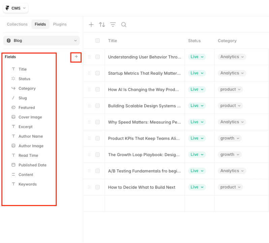Image resolution: width=269 pixels, height=243 pixels.
Task: Click drag handle of How to Decide row
Action: (x=89, y=187)
